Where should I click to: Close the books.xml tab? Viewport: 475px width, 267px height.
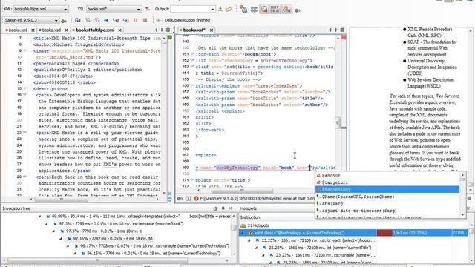[x=33, y=30]
